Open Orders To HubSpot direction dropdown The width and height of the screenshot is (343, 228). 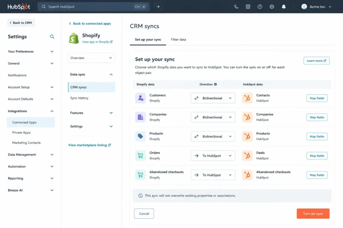coord(213,156)
